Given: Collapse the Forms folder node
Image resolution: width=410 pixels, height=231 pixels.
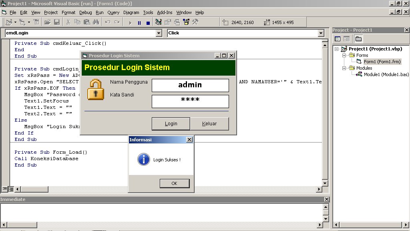Looking at the screenshot, I should point(345,55).
